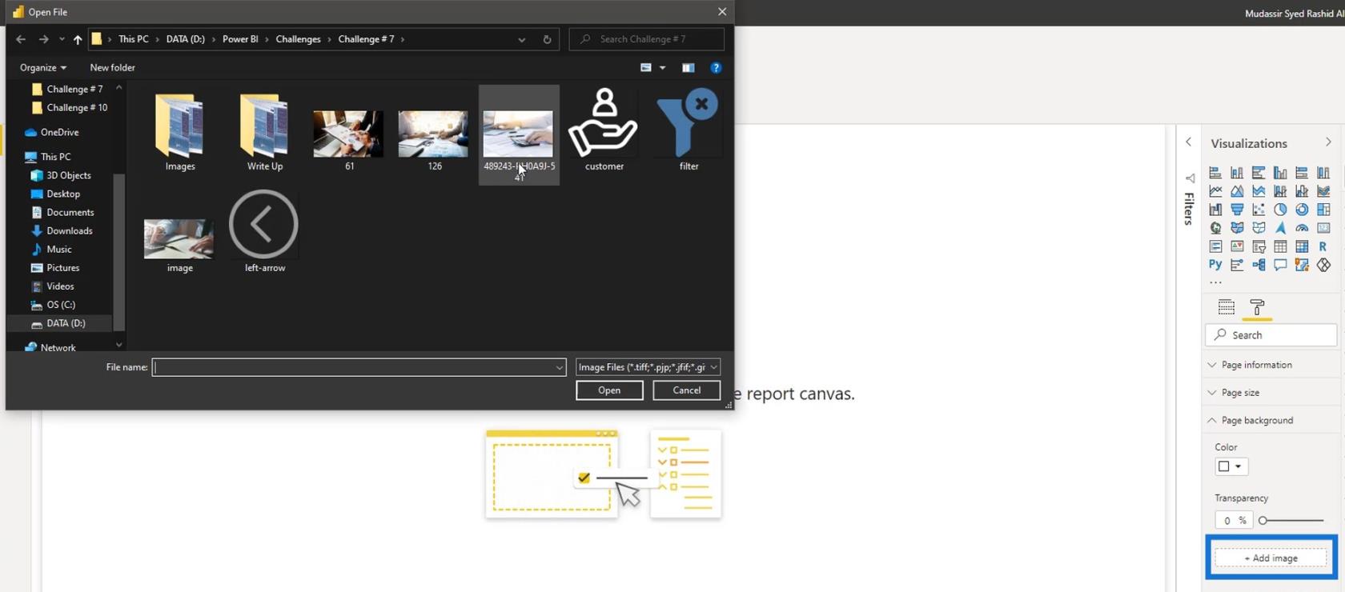Select the gauge visual
The width and height of the screenshot is (1345, 592).
[1302, 228]
